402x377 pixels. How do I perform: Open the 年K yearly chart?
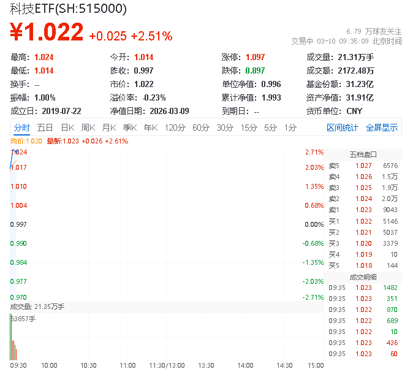pyautogui.click(x=151, y=128)
